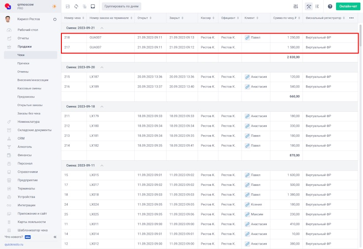
Task: Toggle the sun theme icon
Action: (x=54, y=6)
